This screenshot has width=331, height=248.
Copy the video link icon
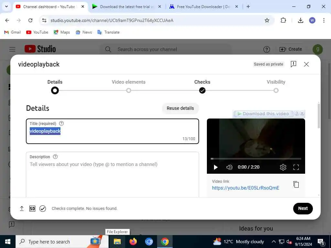(x=296, y=184)
